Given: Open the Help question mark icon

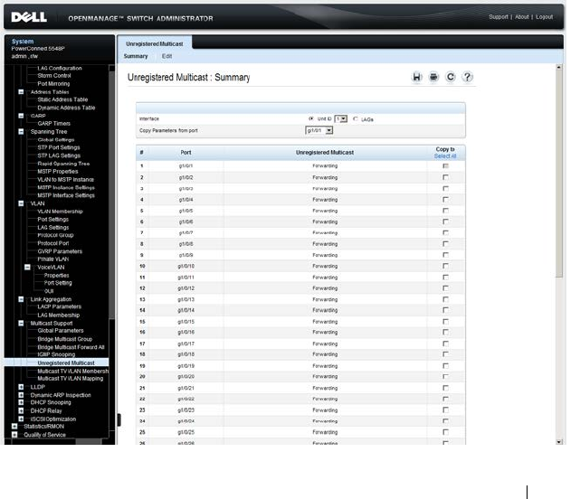Looking at the screenshot, I should 467,77.
